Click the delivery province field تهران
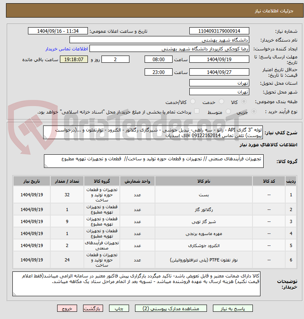The image size is (304, 319). coord(219,83)
